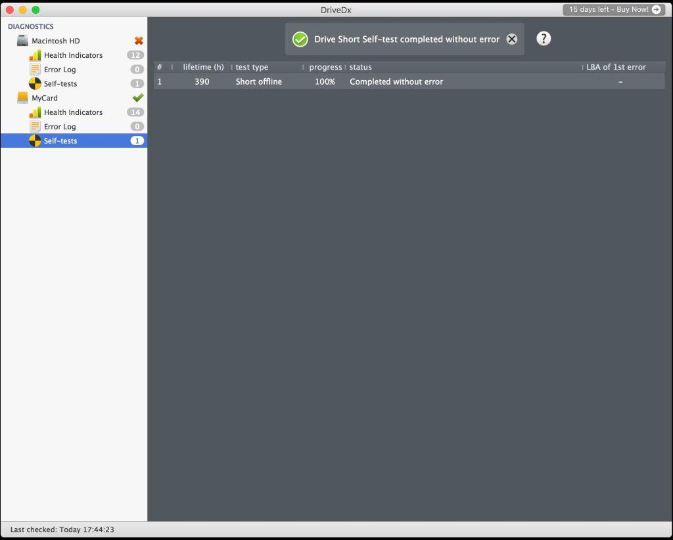Open Health Indicators under MyCard
673x540 pixels.
[x=73, y=112]
